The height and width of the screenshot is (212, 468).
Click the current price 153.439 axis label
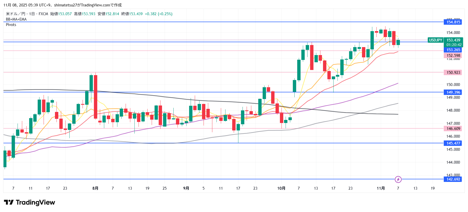click(453, 40)
